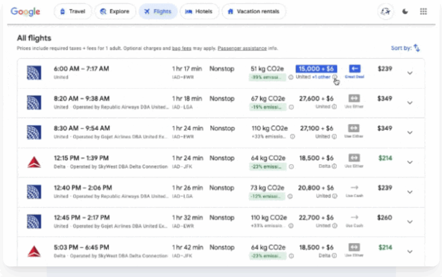Image resolution: width=442 pixels, height=277 pixels.
Task: Click the Use Cash arrow on the 12:40 PM flight
Action: point(354,188)
